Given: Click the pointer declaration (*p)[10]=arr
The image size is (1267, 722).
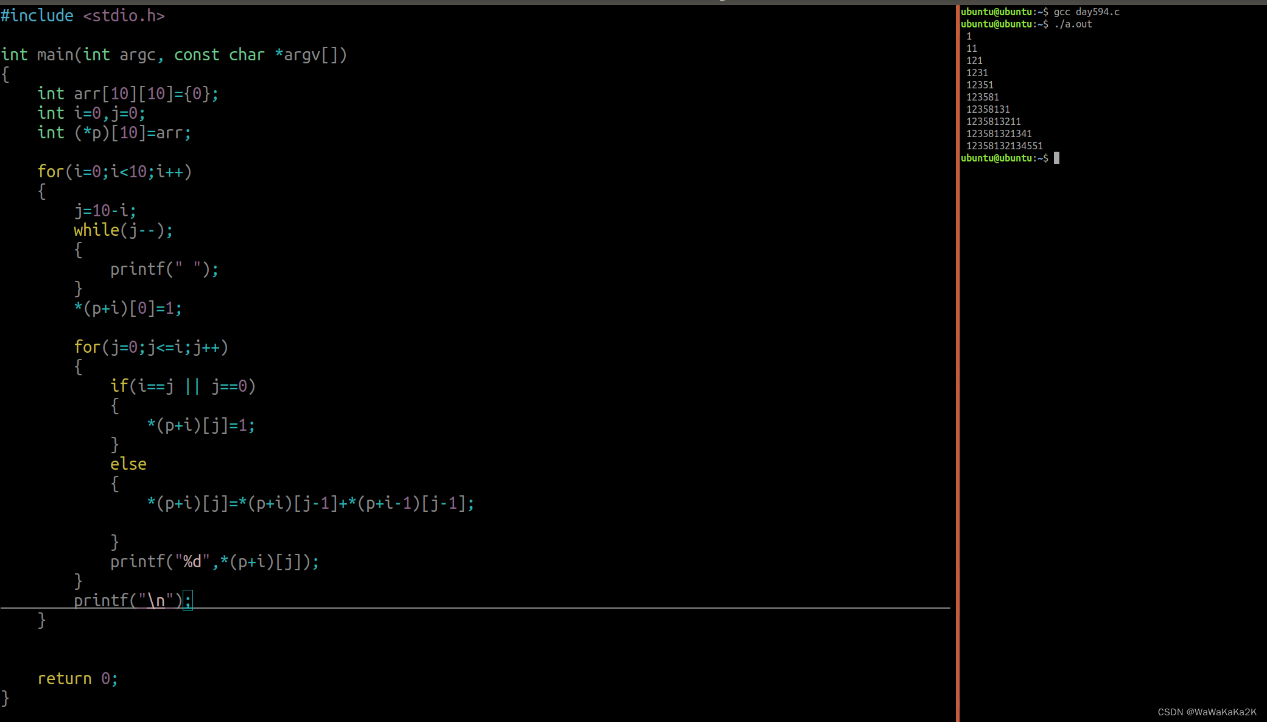Looking at the screenshot, I should coord(114,133).
